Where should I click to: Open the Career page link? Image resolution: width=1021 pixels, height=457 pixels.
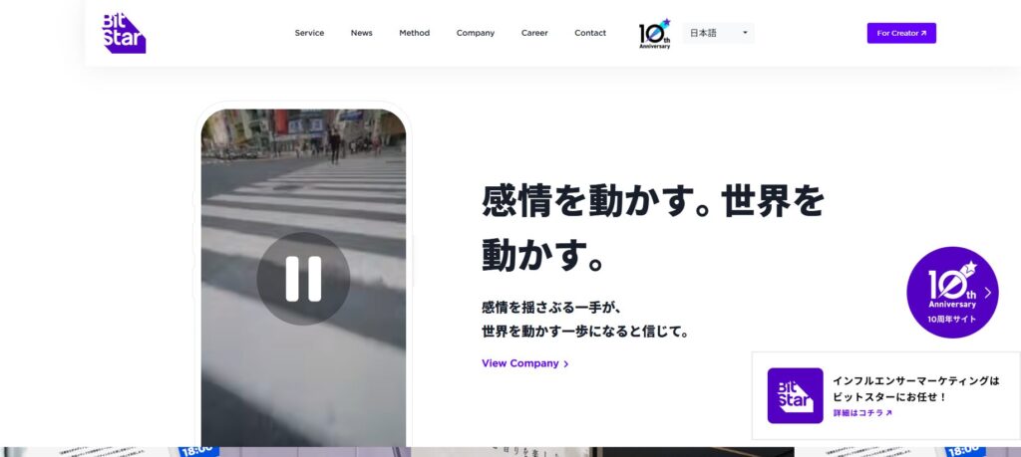tap(534, 33)
